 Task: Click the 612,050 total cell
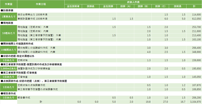[x=194, y=19]
